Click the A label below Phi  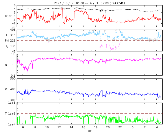pyautogui.click(x=7, y=46)
